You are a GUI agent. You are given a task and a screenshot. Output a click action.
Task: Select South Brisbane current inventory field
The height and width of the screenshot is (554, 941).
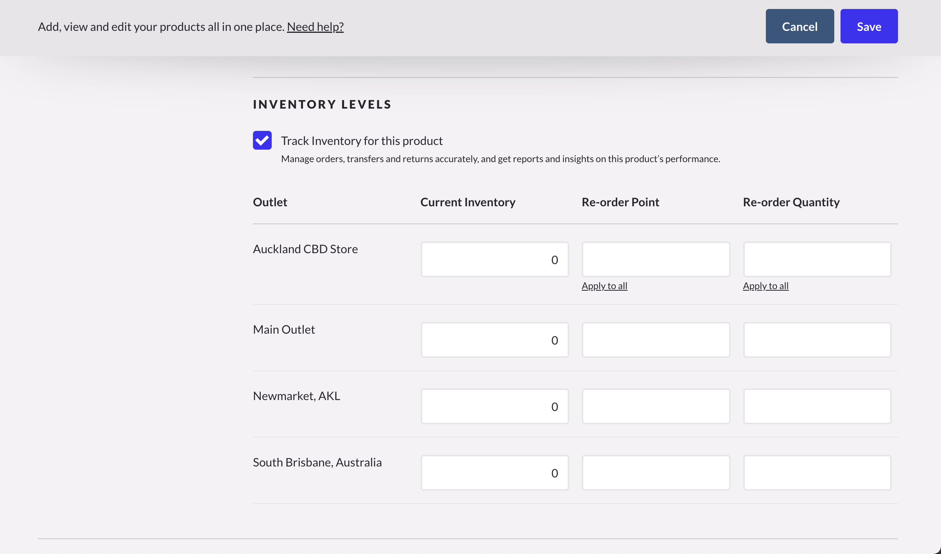click(x=495, y=473)
